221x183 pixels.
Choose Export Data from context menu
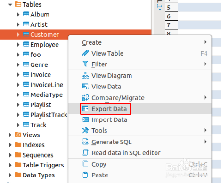(x=140, y=109)
